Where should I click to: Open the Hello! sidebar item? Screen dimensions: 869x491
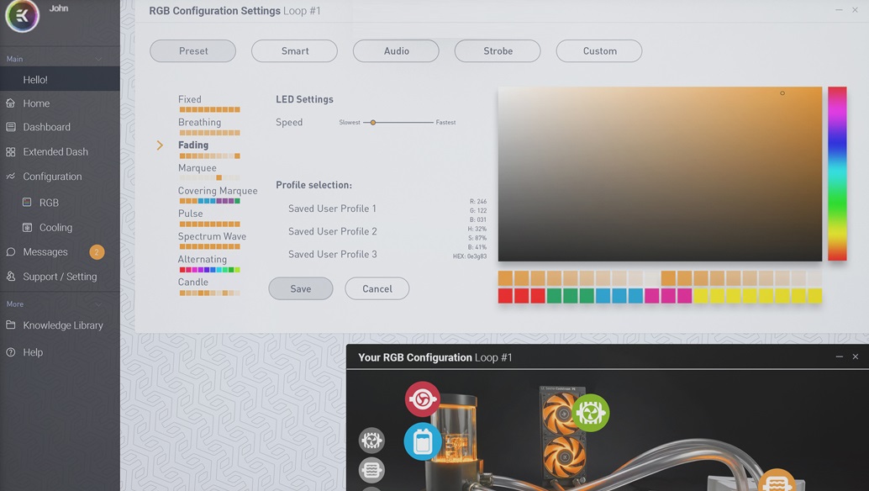point(60,79)
